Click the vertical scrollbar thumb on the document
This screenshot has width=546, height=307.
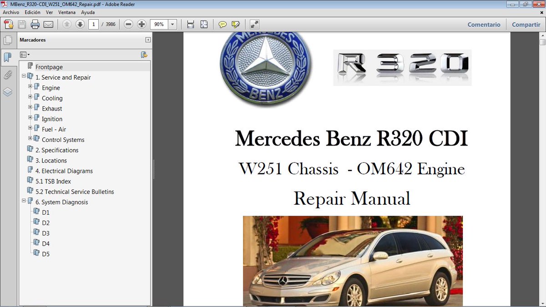click(542, 42)
